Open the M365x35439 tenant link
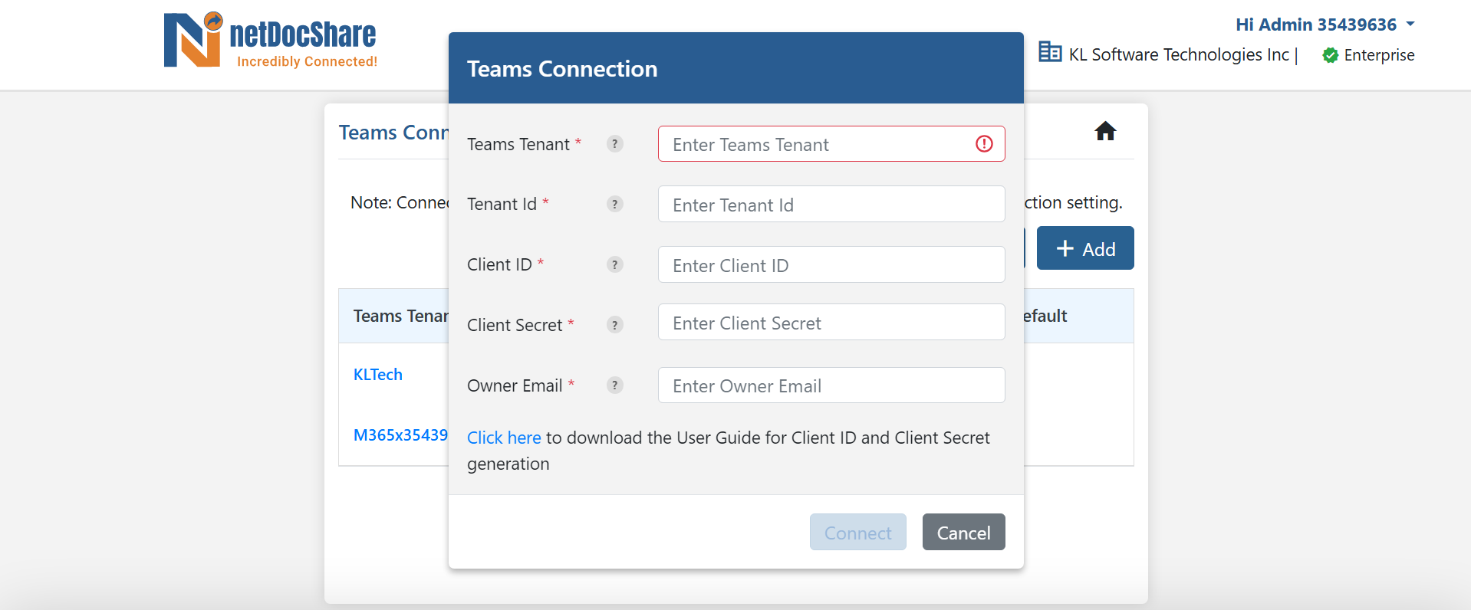Viewport: 1471px width, 610px height. pos(400,435)
